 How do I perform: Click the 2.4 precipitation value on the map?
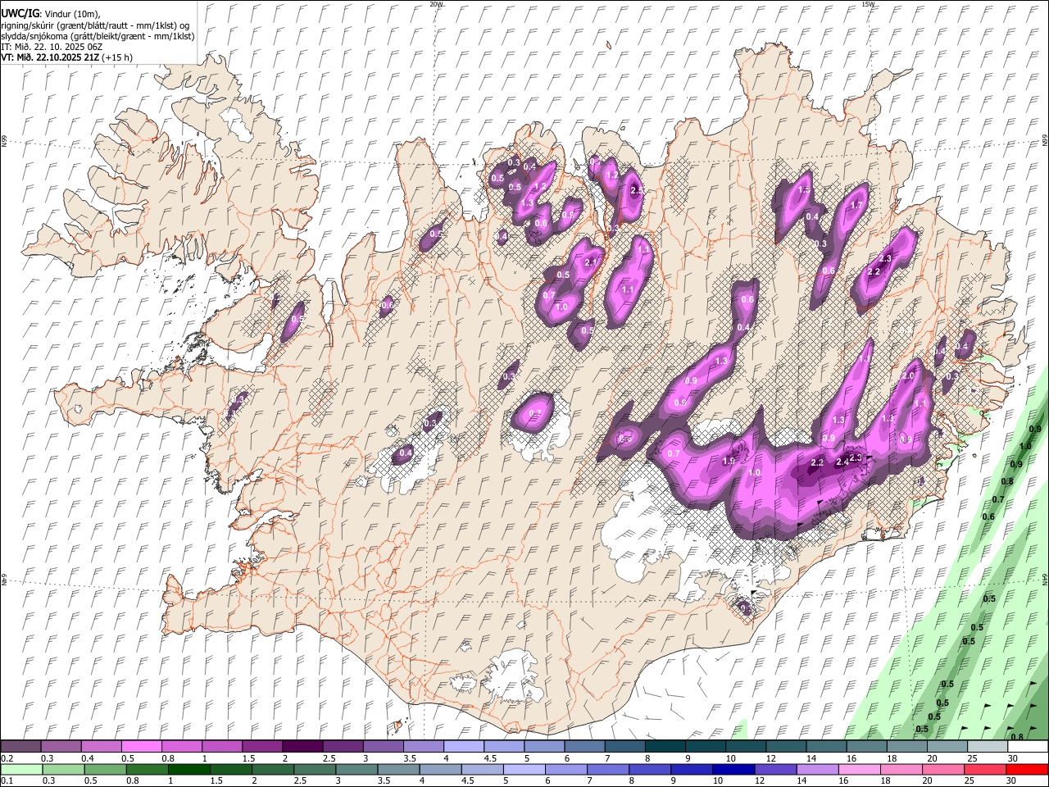842,462
